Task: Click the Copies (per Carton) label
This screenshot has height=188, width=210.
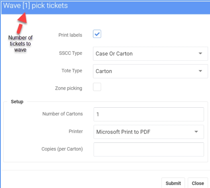Action: point(62,149)
